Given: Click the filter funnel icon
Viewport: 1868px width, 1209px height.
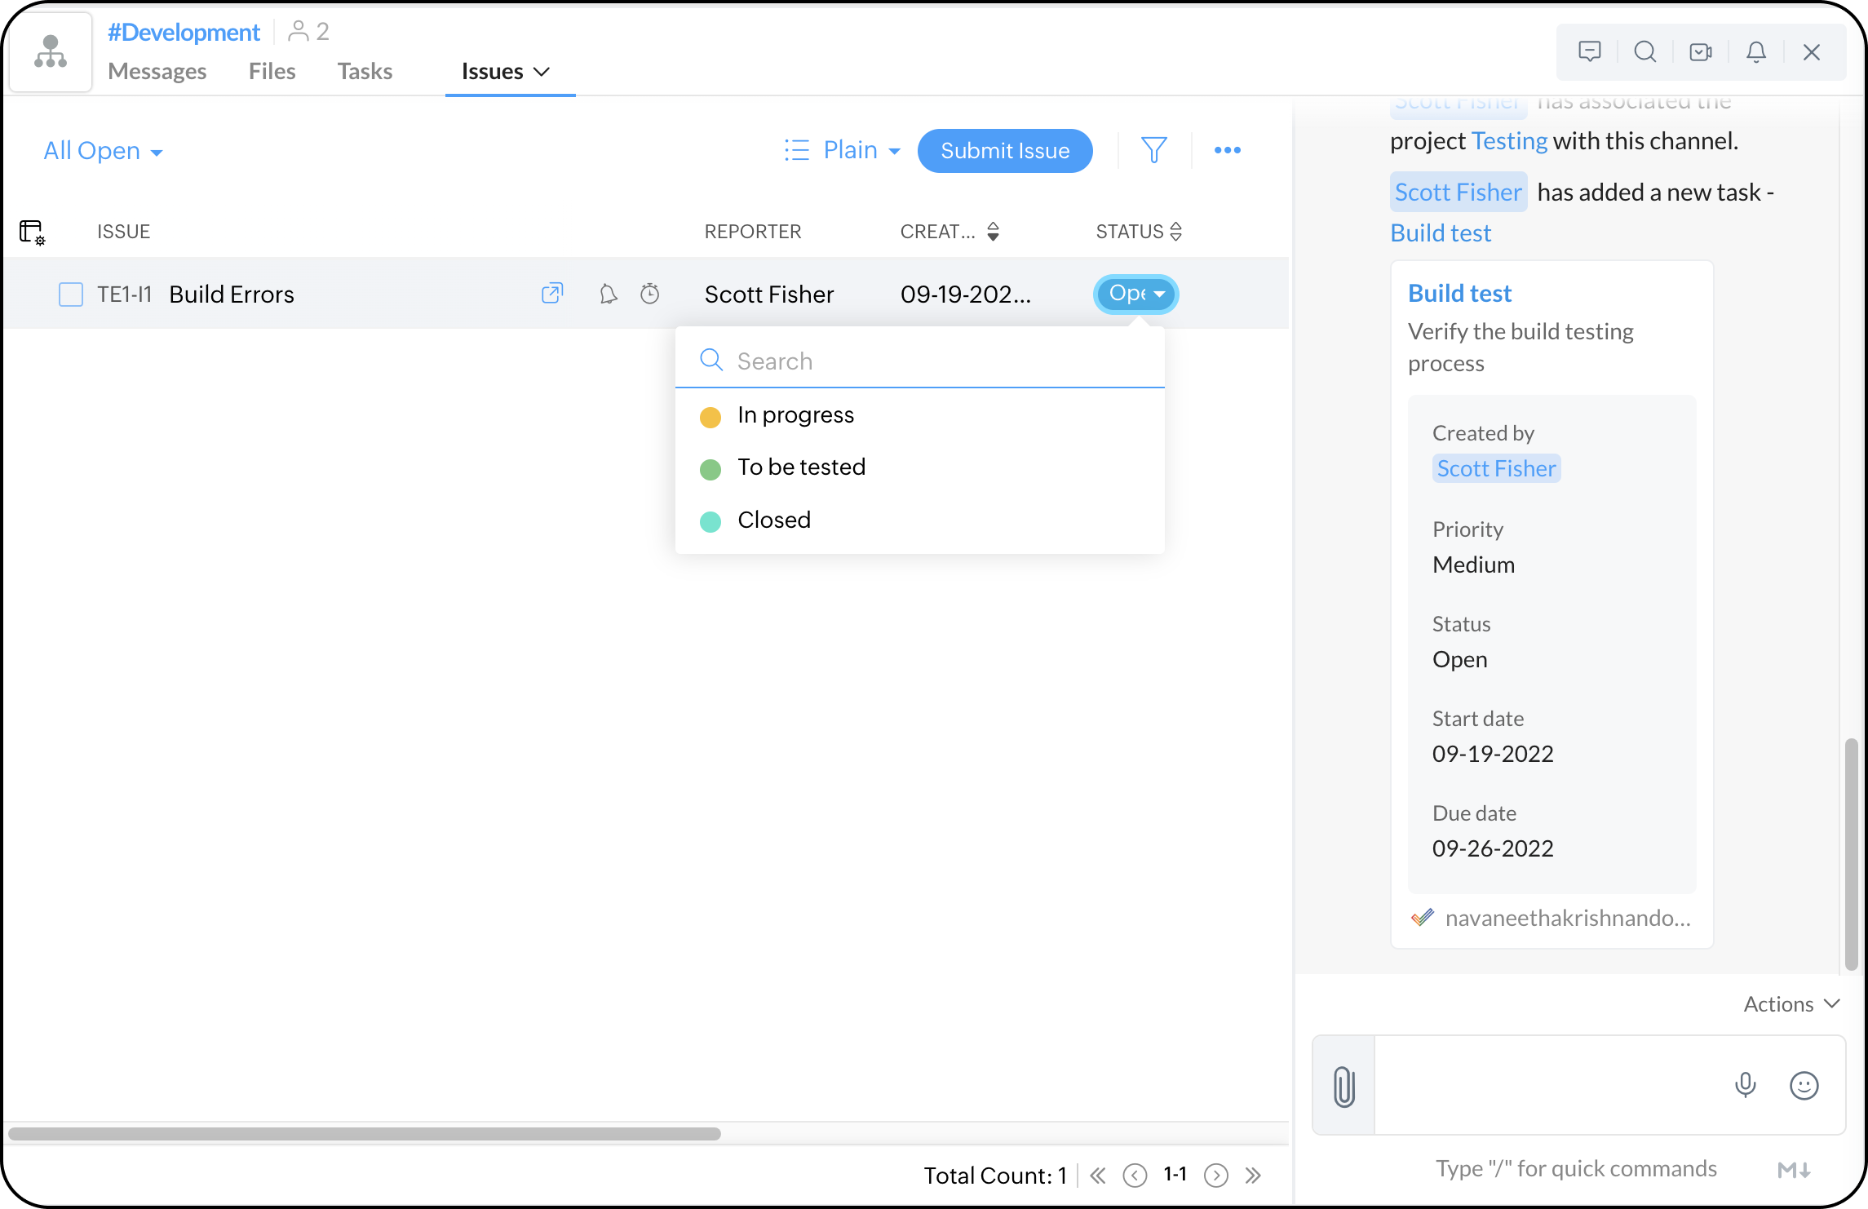Looking at the screenshot, I should pyautogui.click(x=1153, y=150).
